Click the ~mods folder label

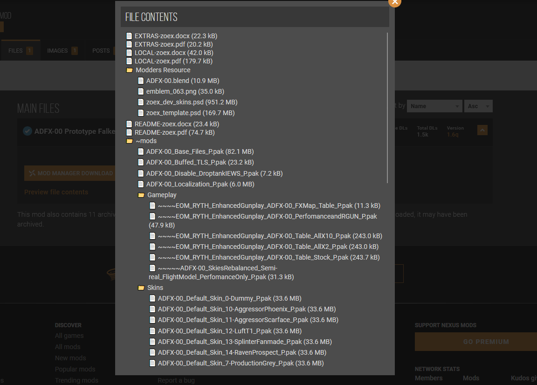coord(146,141)
